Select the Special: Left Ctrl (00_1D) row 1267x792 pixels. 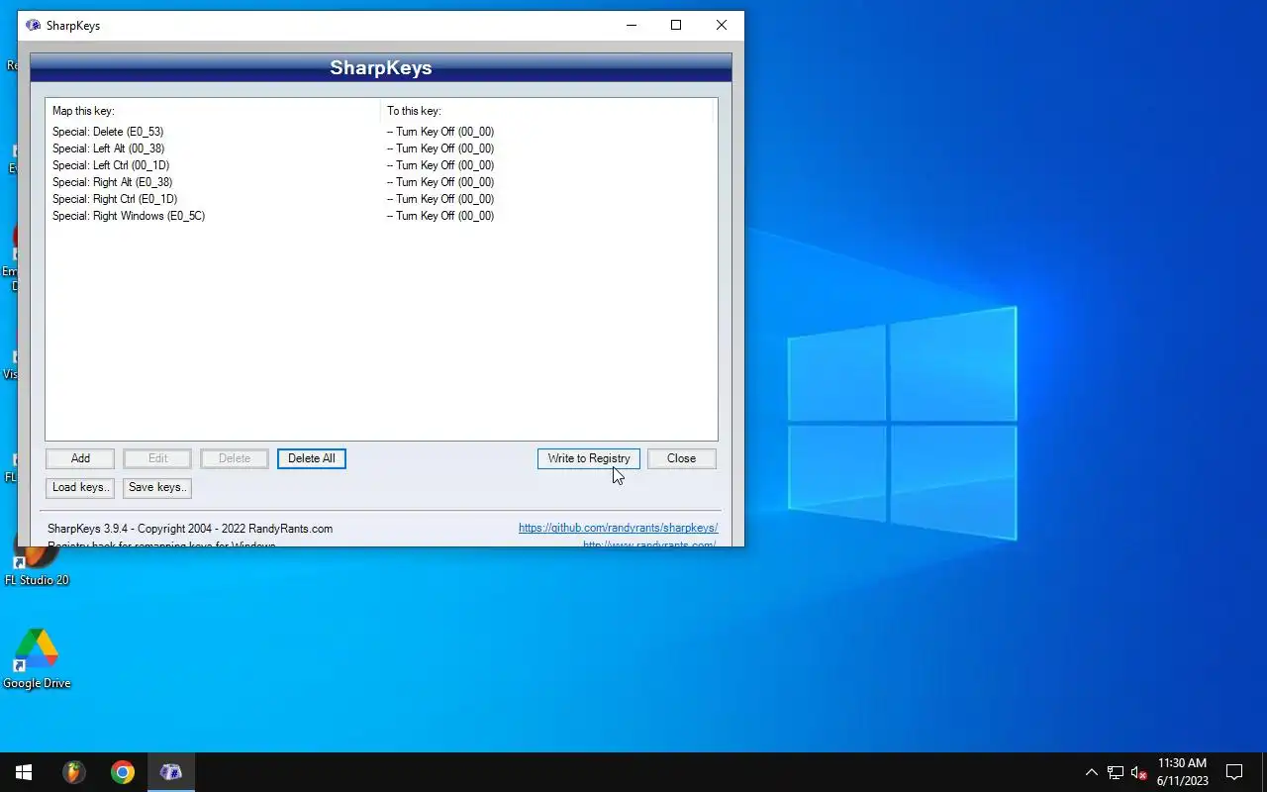coord(381,165)
